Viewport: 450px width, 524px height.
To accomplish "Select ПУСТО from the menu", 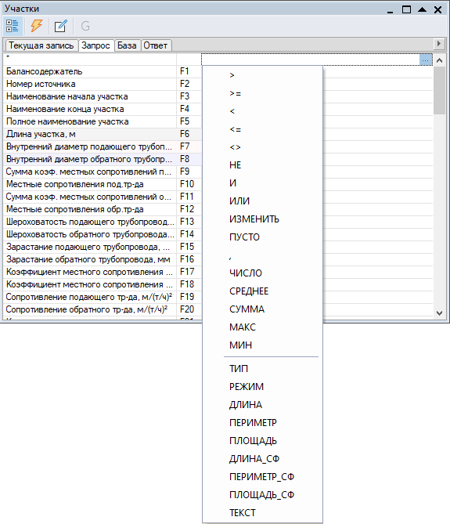I will point(262,237).
